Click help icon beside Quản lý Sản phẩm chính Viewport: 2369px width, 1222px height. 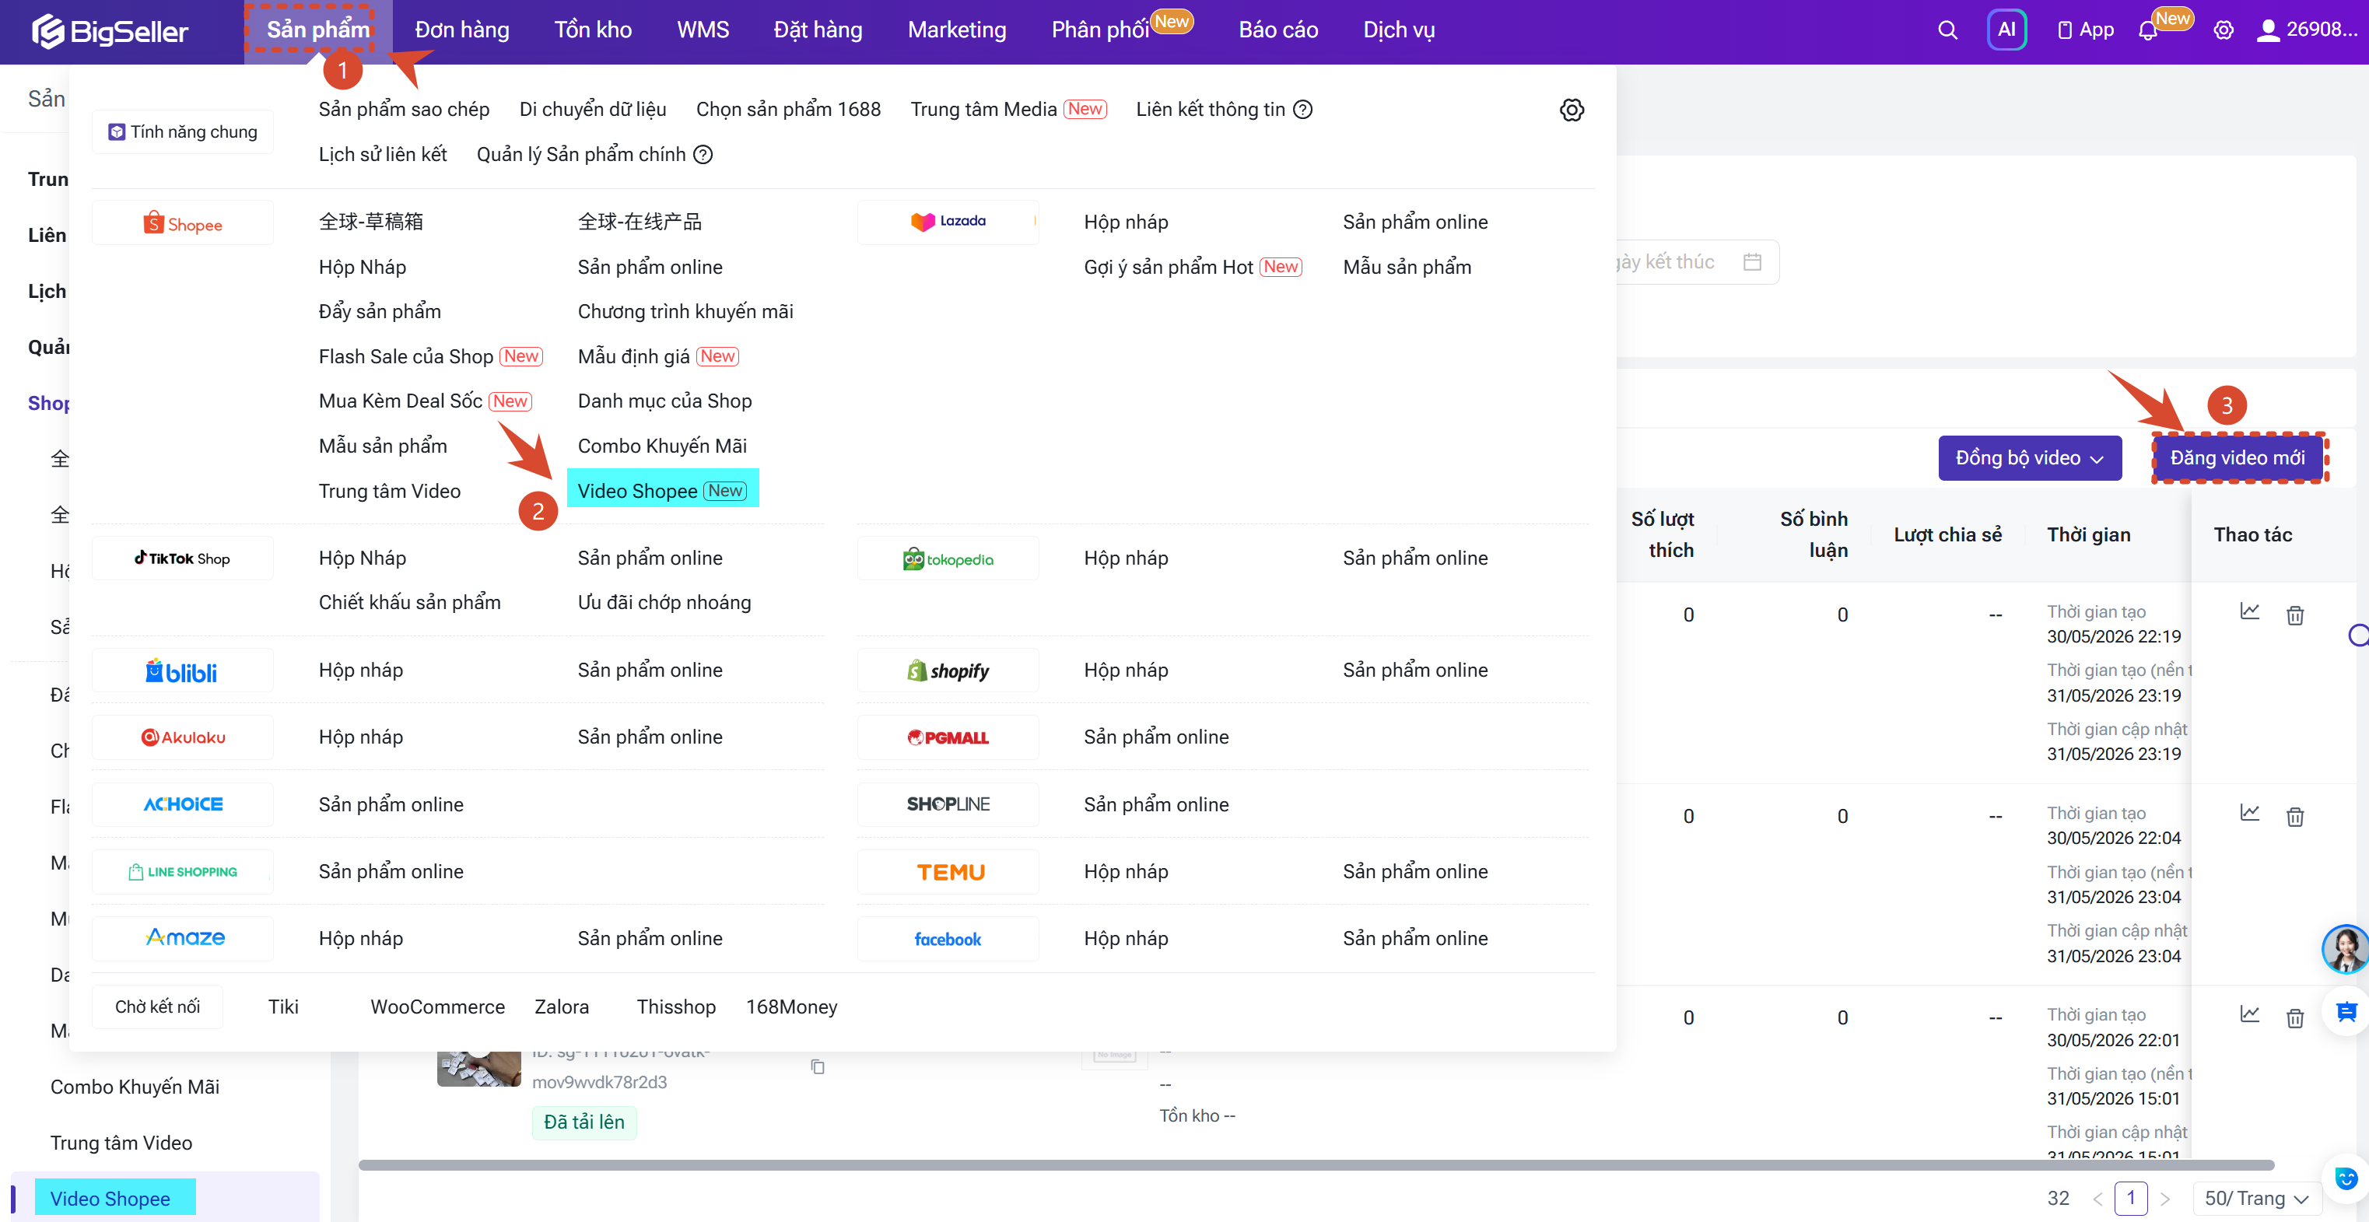coord(703,155)
